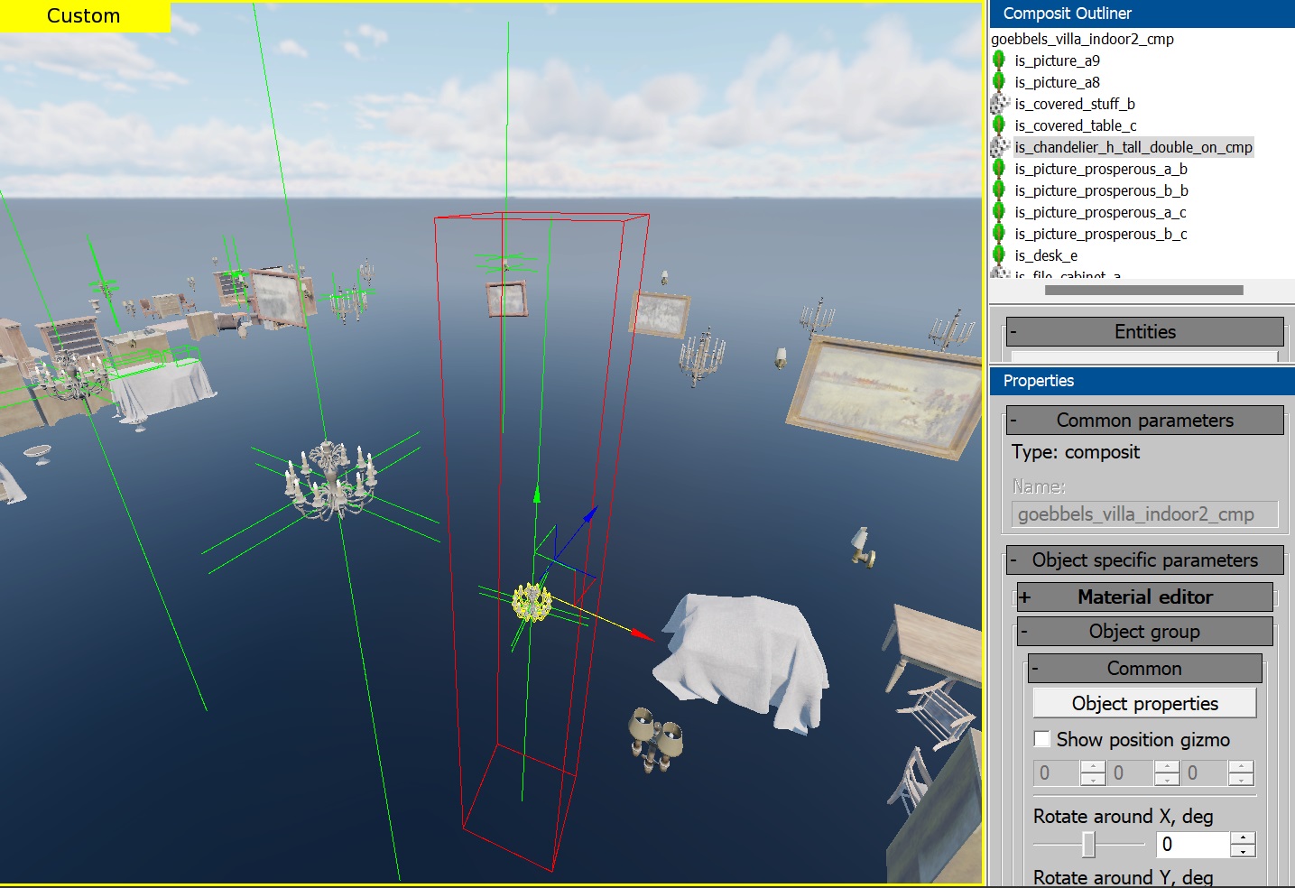Screen dimensions: 1295x888
Task: Click the green icon beside is_picture_a9
Action: [999, 60]
